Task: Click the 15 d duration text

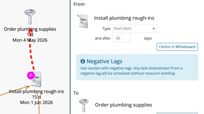Action: coord(36,97)
